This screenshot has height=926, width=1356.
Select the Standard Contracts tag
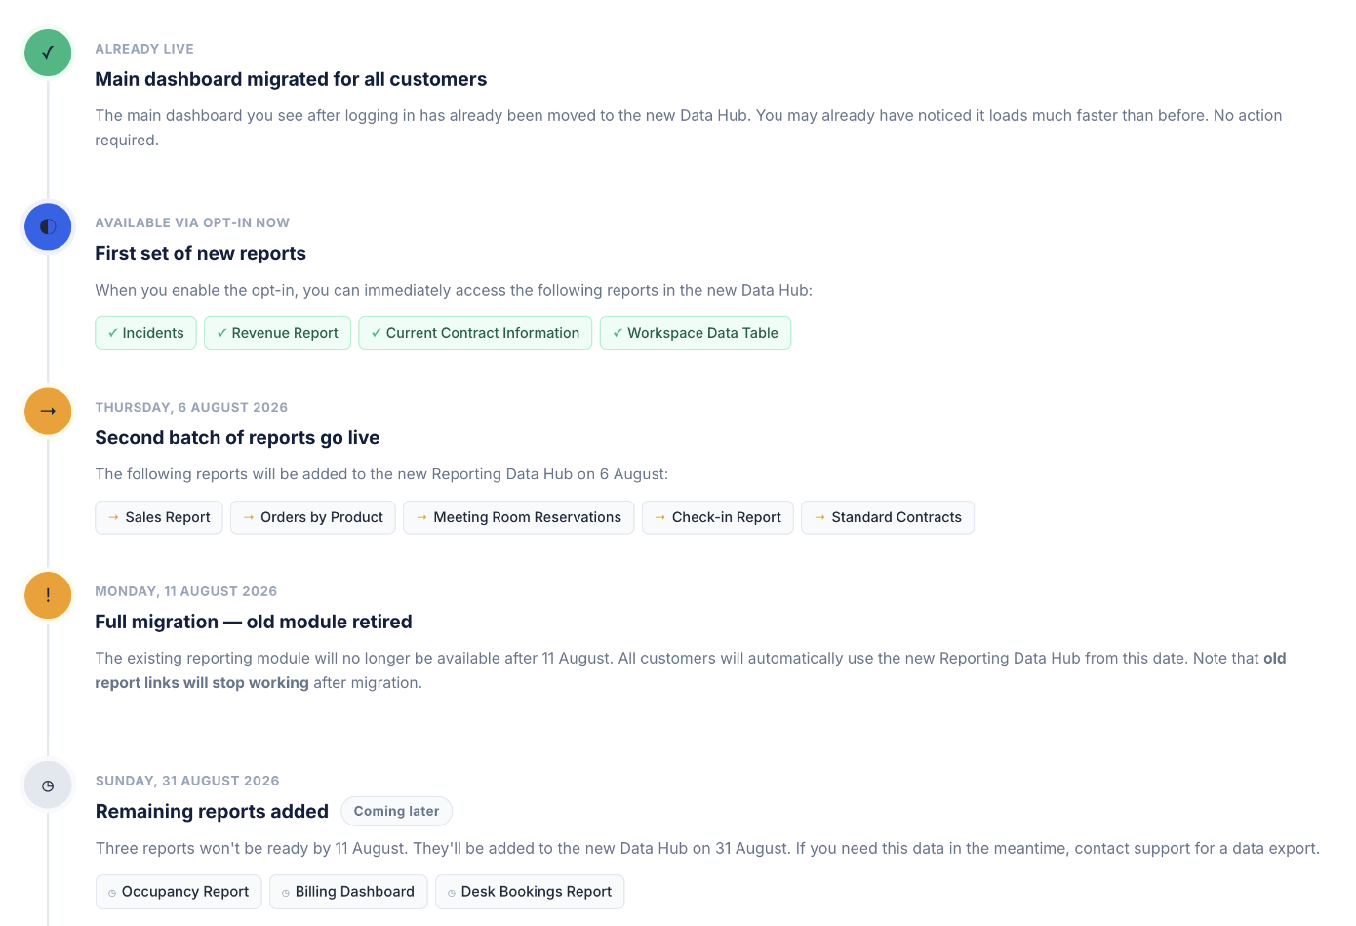[x=888, y=517]
